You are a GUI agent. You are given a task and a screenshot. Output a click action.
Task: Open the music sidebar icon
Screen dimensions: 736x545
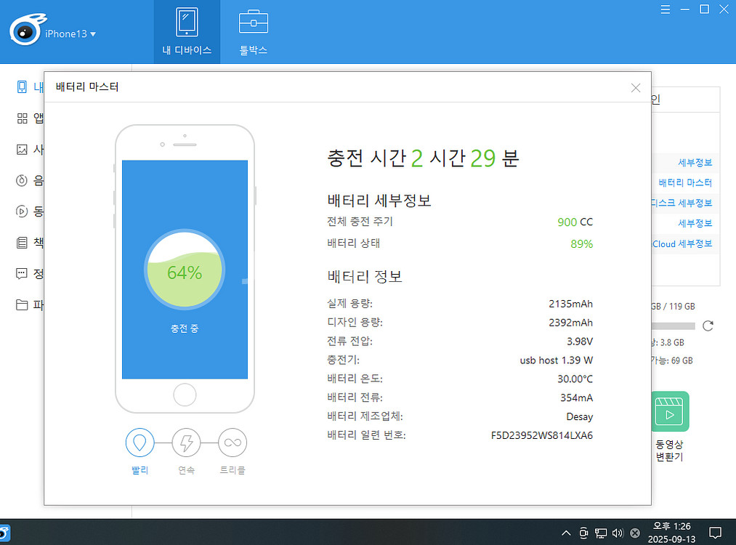[22, 180]
